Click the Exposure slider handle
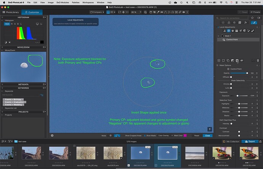The width and height of the screenshot is (263, 169). (237, 96)
